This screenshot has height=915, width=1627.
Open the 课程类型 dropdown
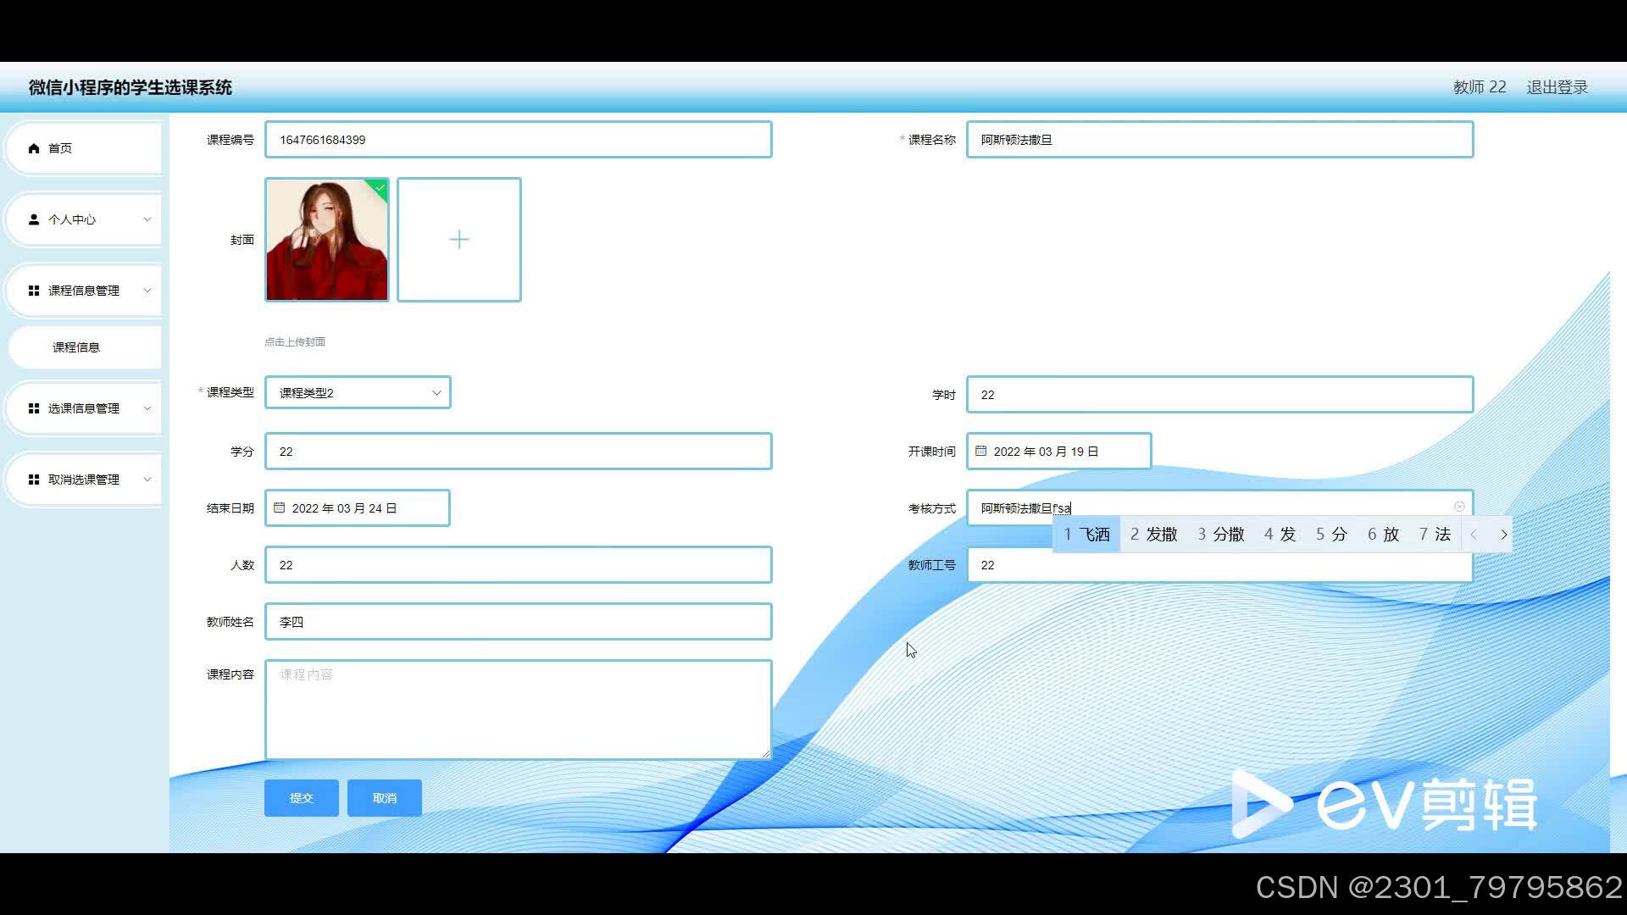[358, 393]
